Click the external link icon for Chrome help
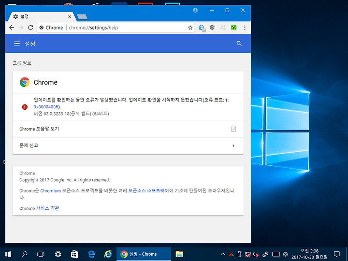The image size is (348, 261). pyautogui.click(x=233, y=129)
